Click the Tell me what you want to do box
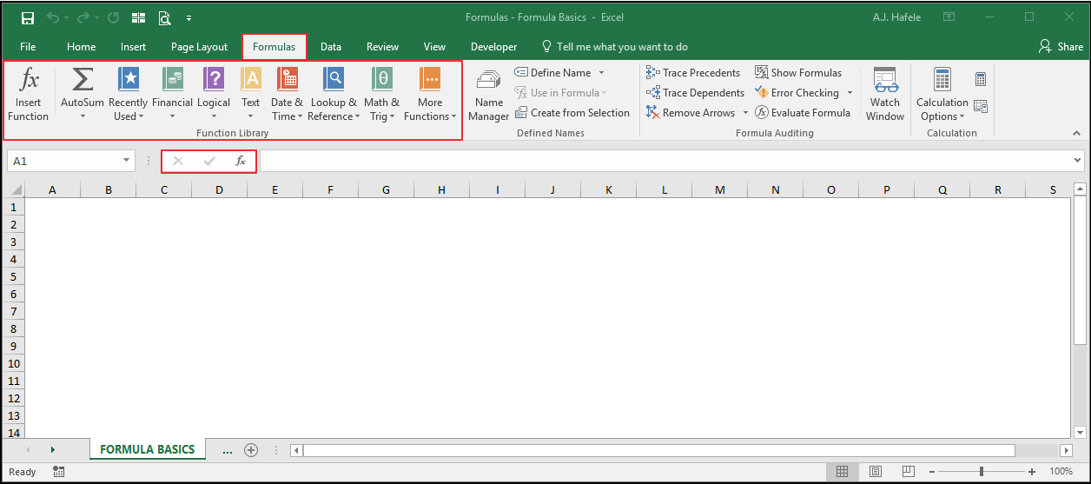Screen dimensions: 1091x484 (613, 47)
